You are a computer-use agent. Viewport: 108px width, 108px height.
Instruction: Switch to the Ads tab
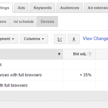pyautogui.click(x=21, y=8)
